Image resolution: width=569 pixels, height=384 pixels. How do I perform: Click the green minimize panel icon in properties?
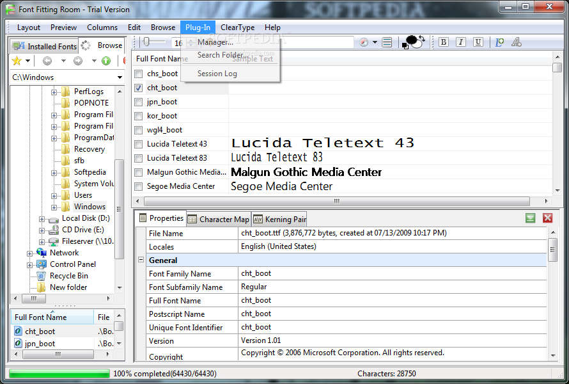pyautogui.click(x=530, y=218)
